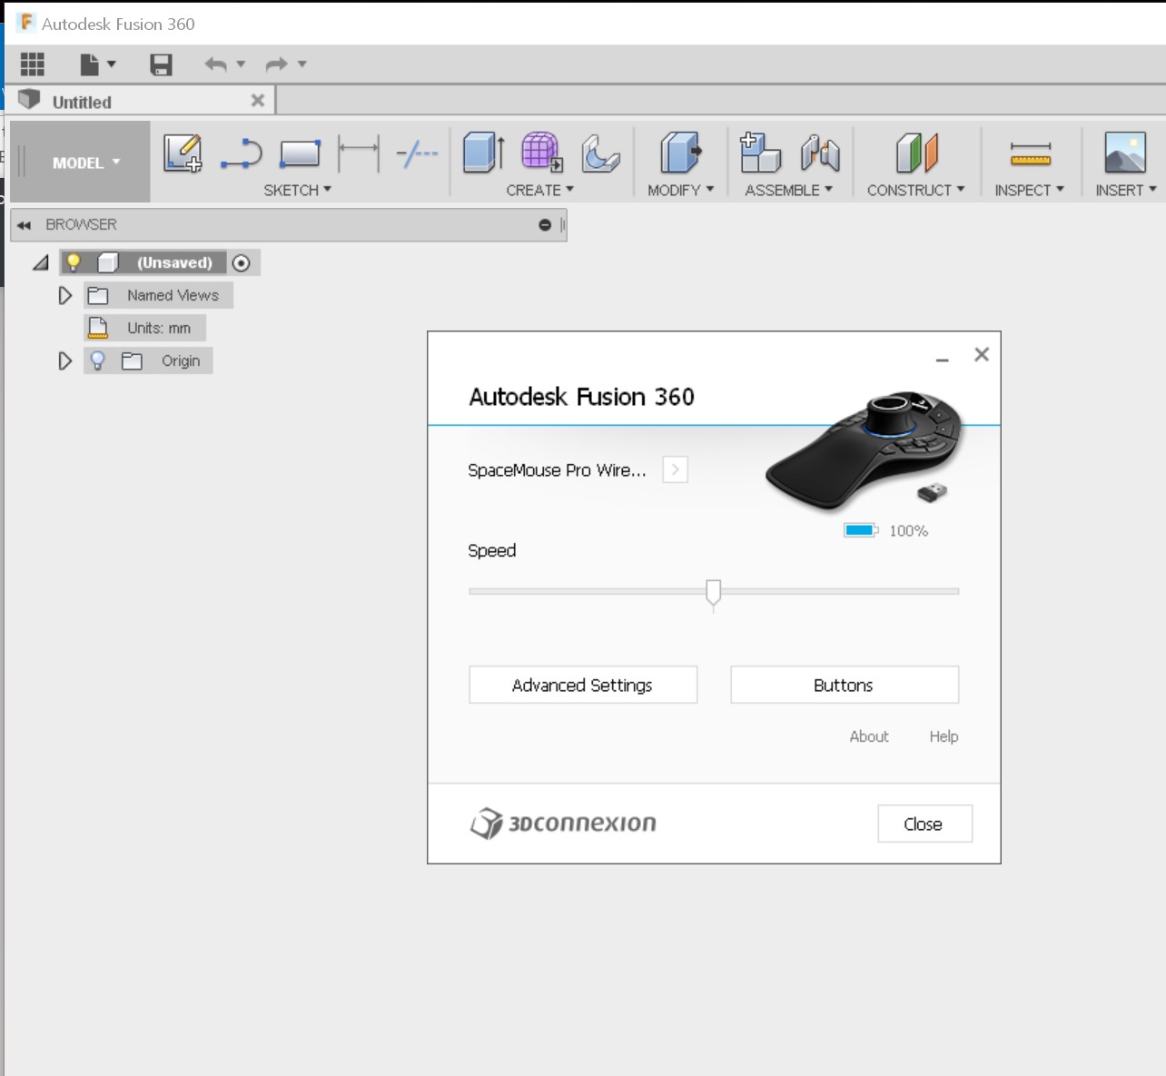1166x1076 pixels.
Task: Click the File document icon
Action: pos(89,64)
